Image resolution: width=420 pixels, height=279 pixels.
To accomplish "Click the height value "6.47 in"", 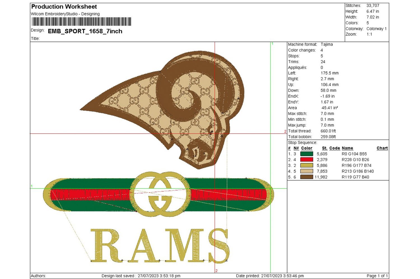I will point(373,11).
